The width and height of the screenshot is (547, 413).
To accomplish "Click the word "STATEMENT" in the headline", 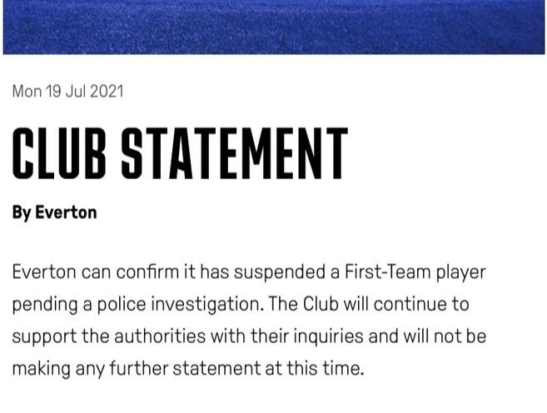I will 235,154.
